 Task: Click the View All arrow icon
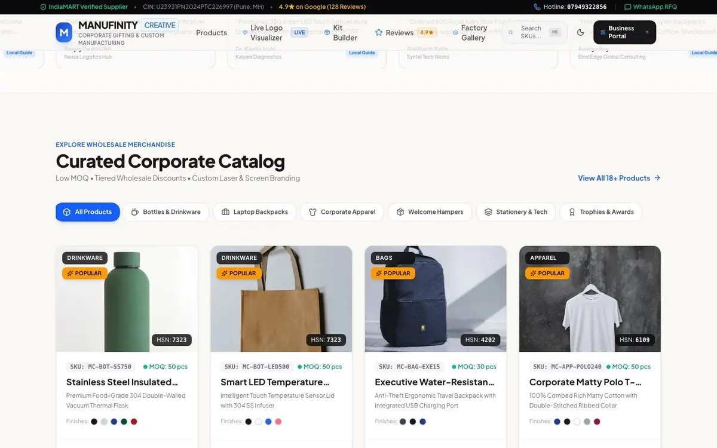pos(657,178)
